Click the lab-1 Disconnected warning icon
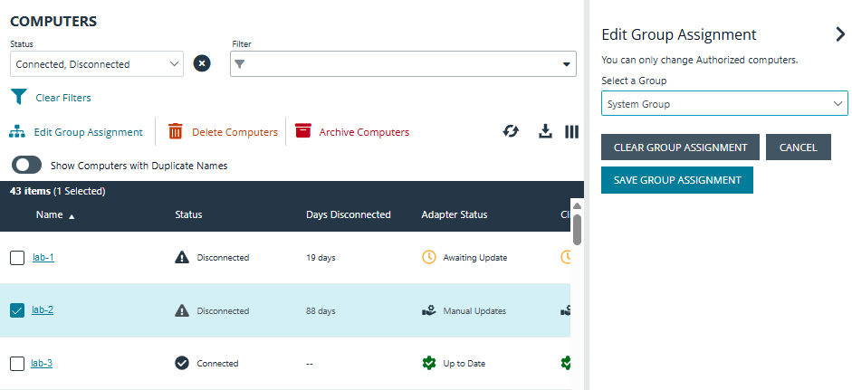852x390 pixels. (182, 257)
